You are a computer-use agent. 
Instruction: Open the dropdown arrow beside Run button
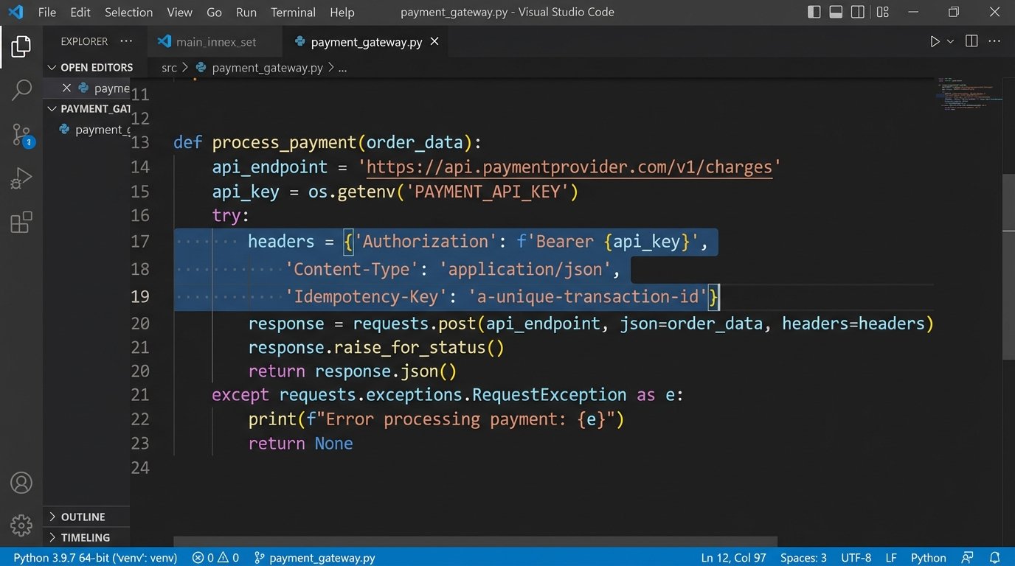point(950,41)
